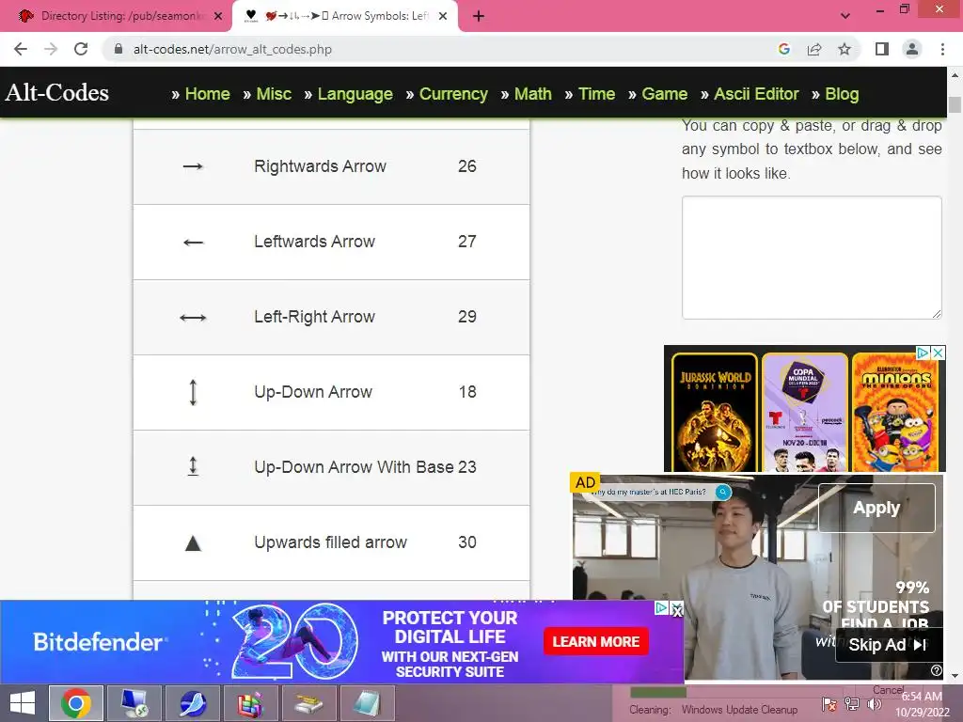Image resolution: width=963 pixels, height=722 pixels.
Task: Click the up-down arrow symbol
Action: tap(193, 392)
